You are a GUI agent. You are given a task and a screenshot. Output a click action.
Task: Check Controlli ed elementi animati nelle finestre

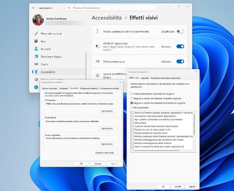tap(132, 126)
